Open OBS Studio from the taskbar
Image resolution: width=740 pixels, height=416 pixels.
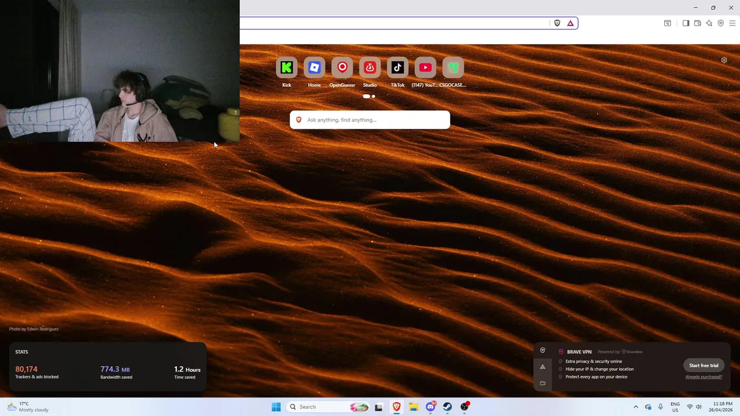point(464,407)
